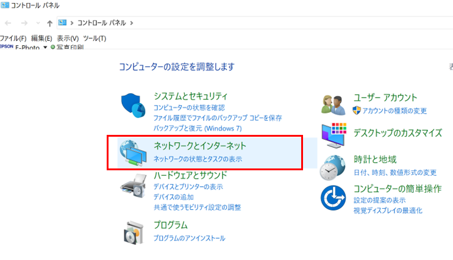Viewport: 453px width, 260px height.
Task: Click バックアップと復元 (Windows 7) link
Action: (x=198, y=129)
